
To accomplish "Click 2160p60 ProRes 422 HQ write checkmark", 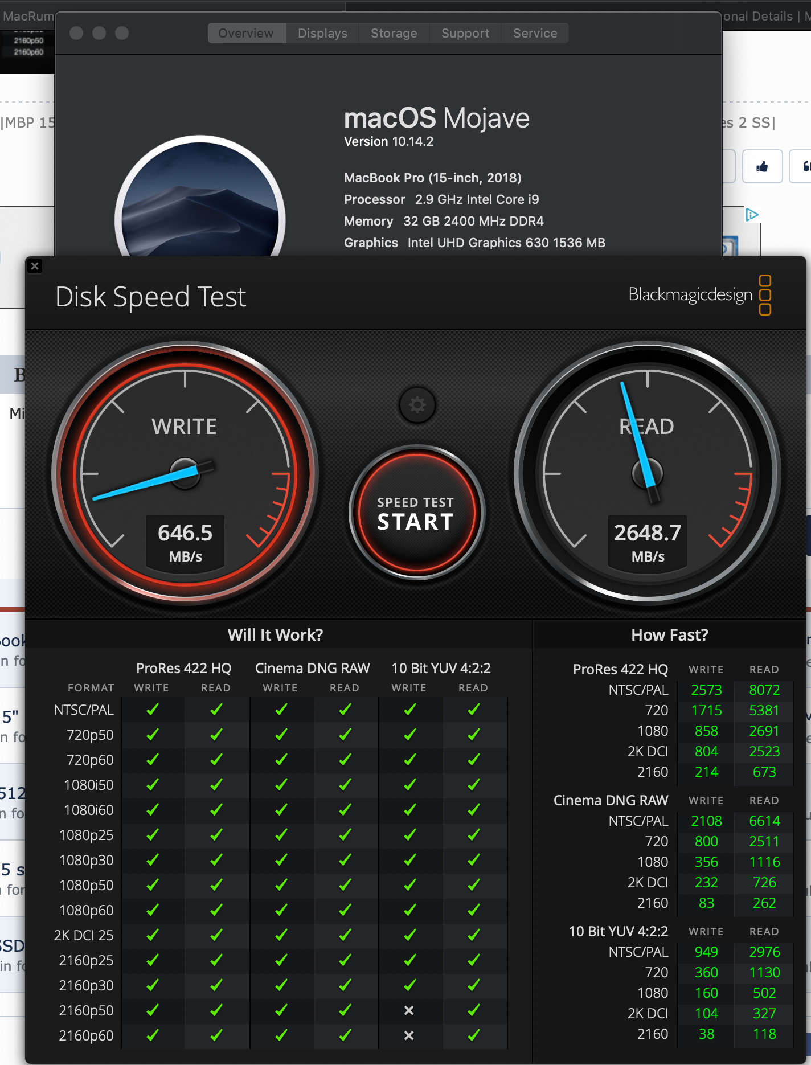I will coord(152,1035).
